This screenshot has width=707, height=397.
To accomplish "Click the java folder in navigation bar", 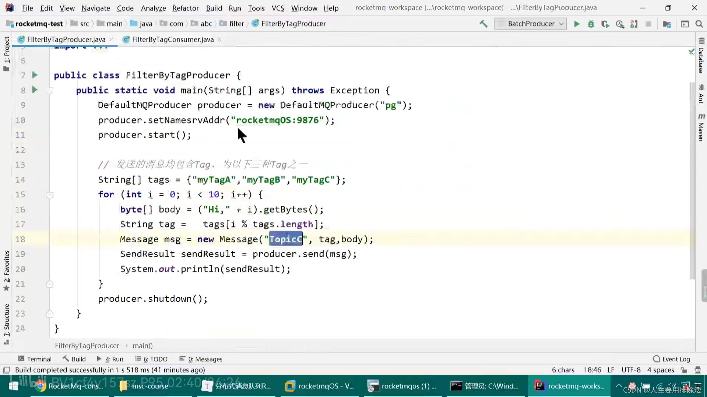I will [x=146, y=24].
